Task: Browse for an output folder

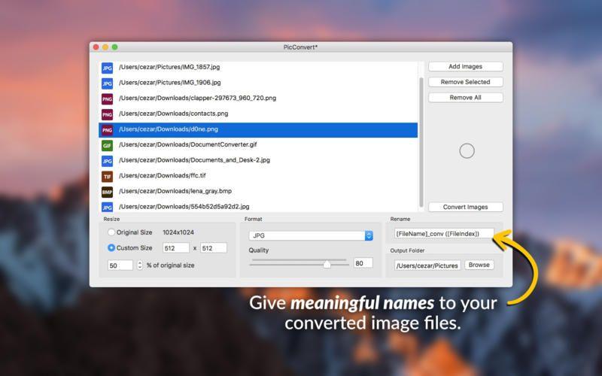Action: [479, 265]
